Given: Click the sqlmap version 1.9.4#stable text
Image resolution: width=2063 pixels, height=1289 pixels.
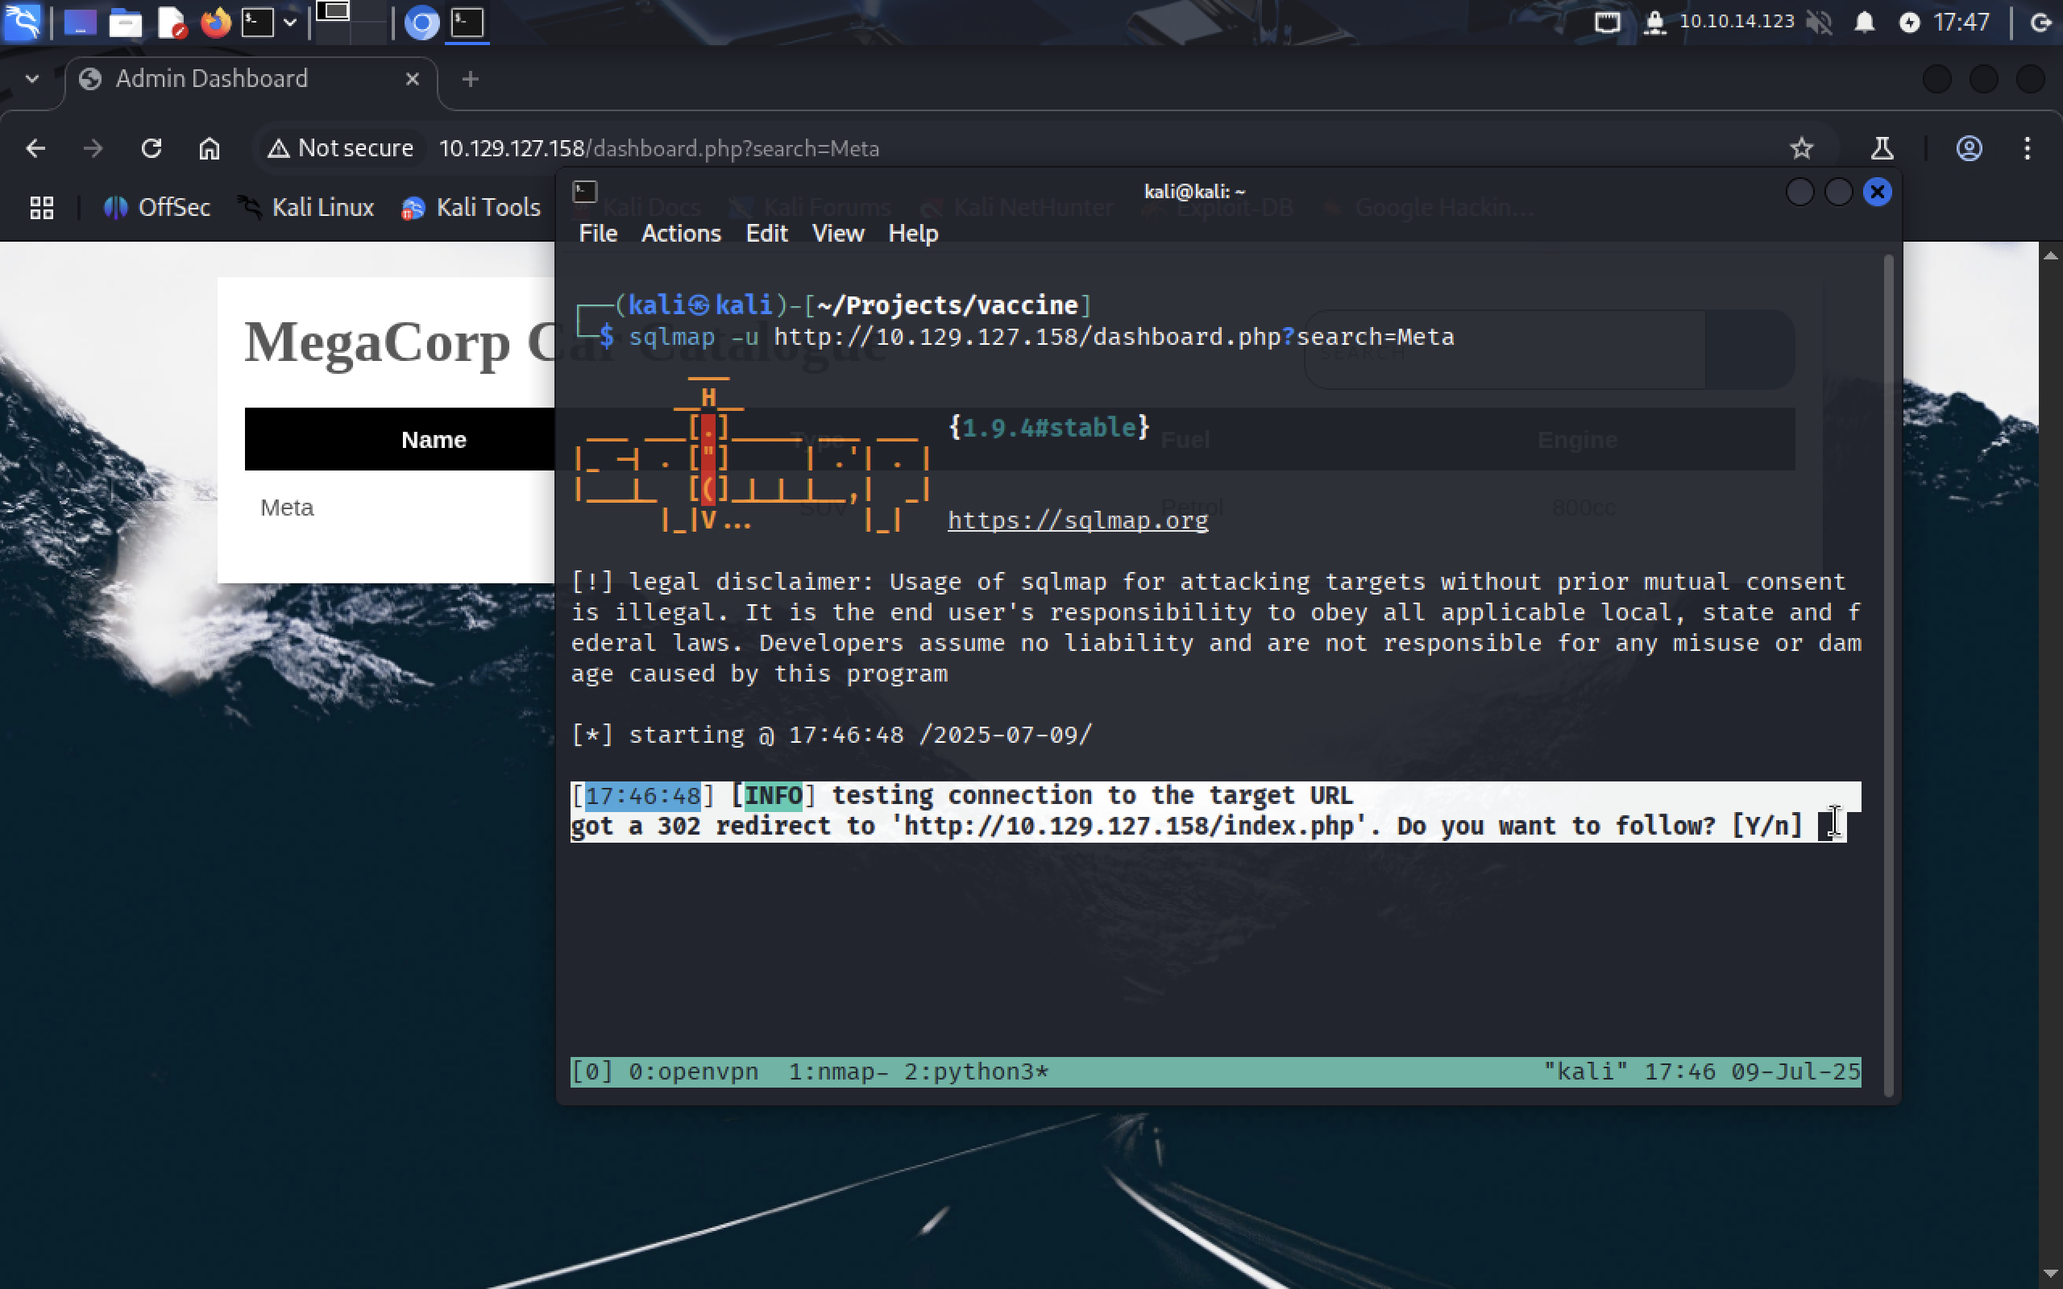Looking at the screenshot, I should pos(1049,427).
